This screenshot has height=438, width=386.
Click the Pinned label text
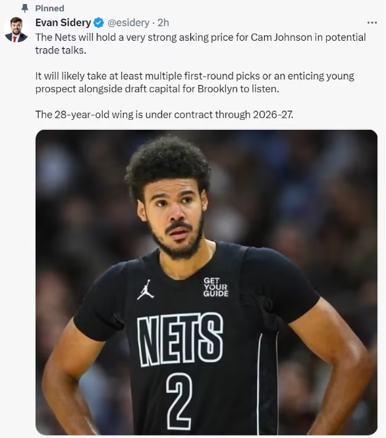coord(49,9)
